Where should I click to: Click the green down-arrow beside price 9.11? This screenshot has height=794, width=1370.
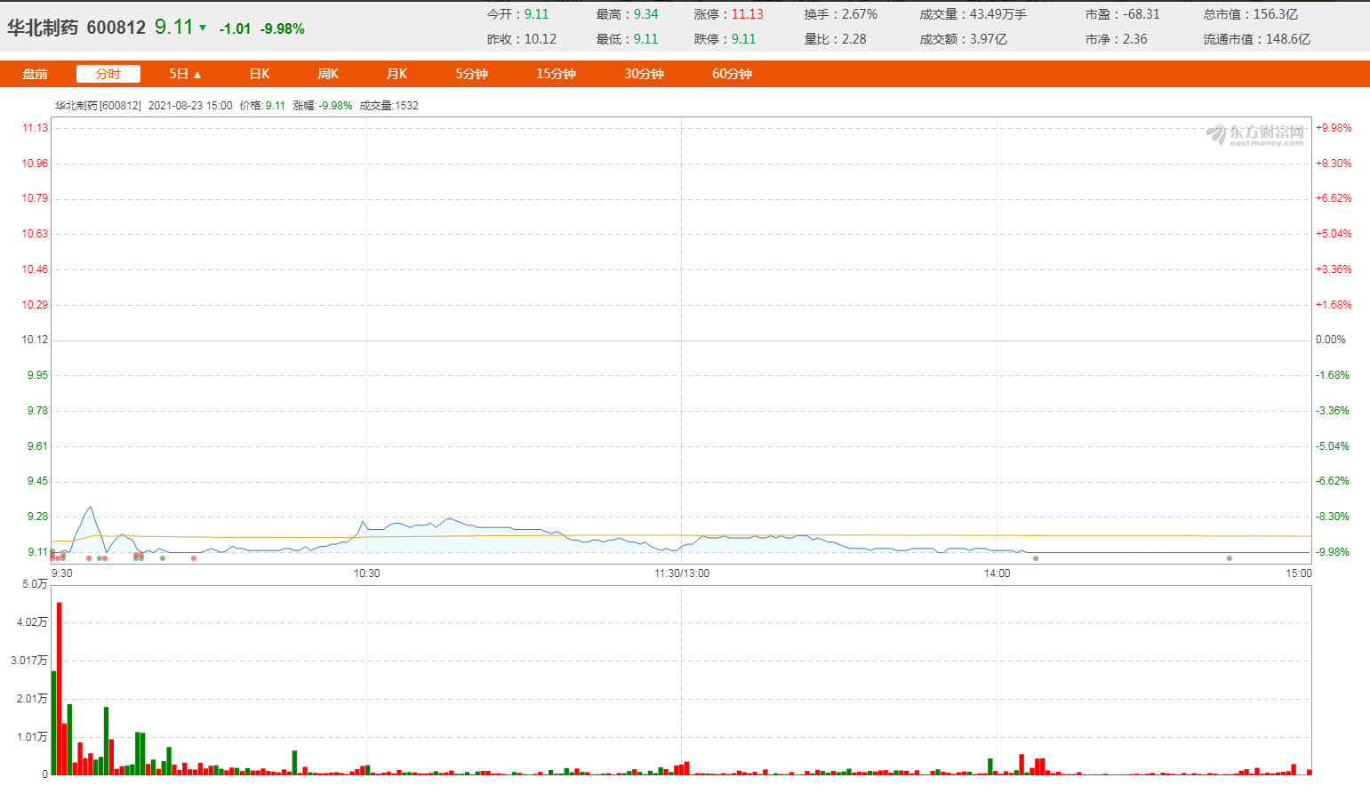click(203, 28)
